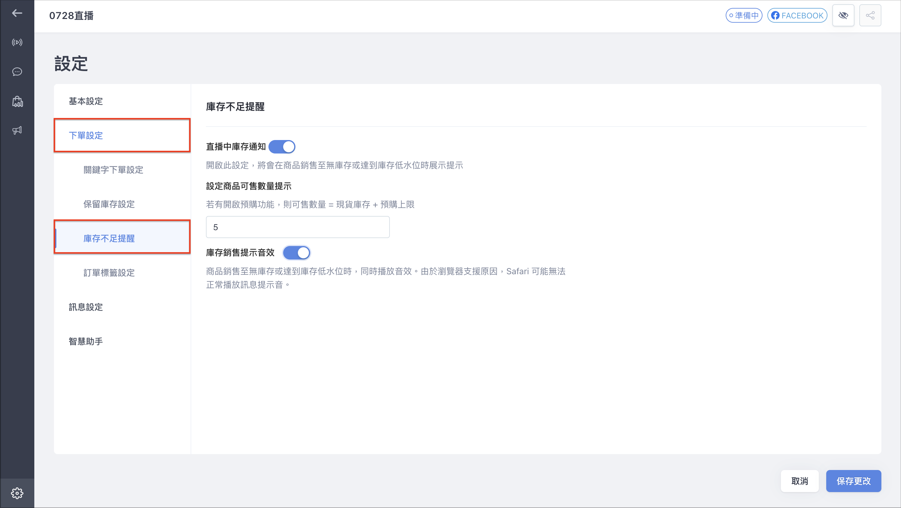Toggle the 庫存銷售提示音效 switch

297,253
